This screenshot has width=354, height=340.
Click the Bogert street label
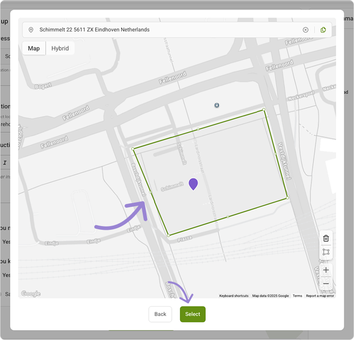43,86
